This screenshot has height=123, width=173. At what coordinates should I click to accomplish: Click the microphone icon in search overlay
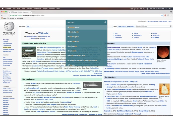(x=105, y=22)
